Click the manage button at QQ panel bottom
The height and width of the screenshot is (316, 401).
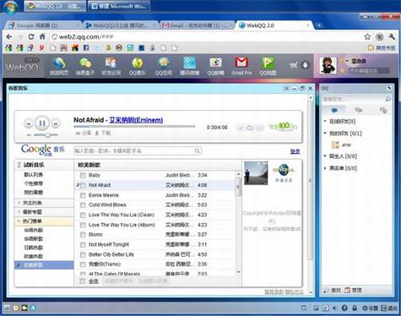pyautogui.click(x=353, y=290)
